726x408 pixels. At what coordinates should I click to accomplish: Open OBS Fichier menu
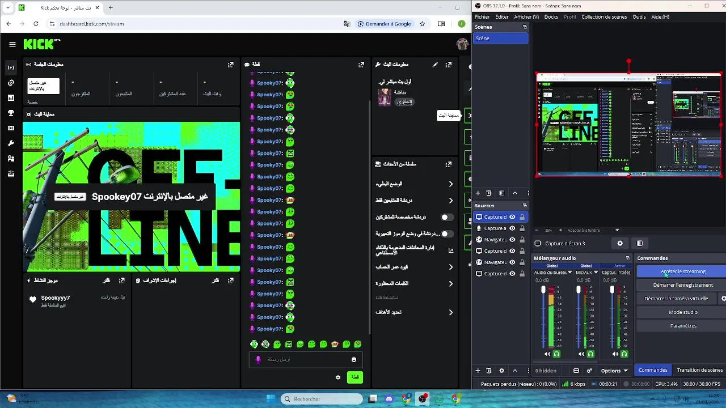tap(482, 17)
